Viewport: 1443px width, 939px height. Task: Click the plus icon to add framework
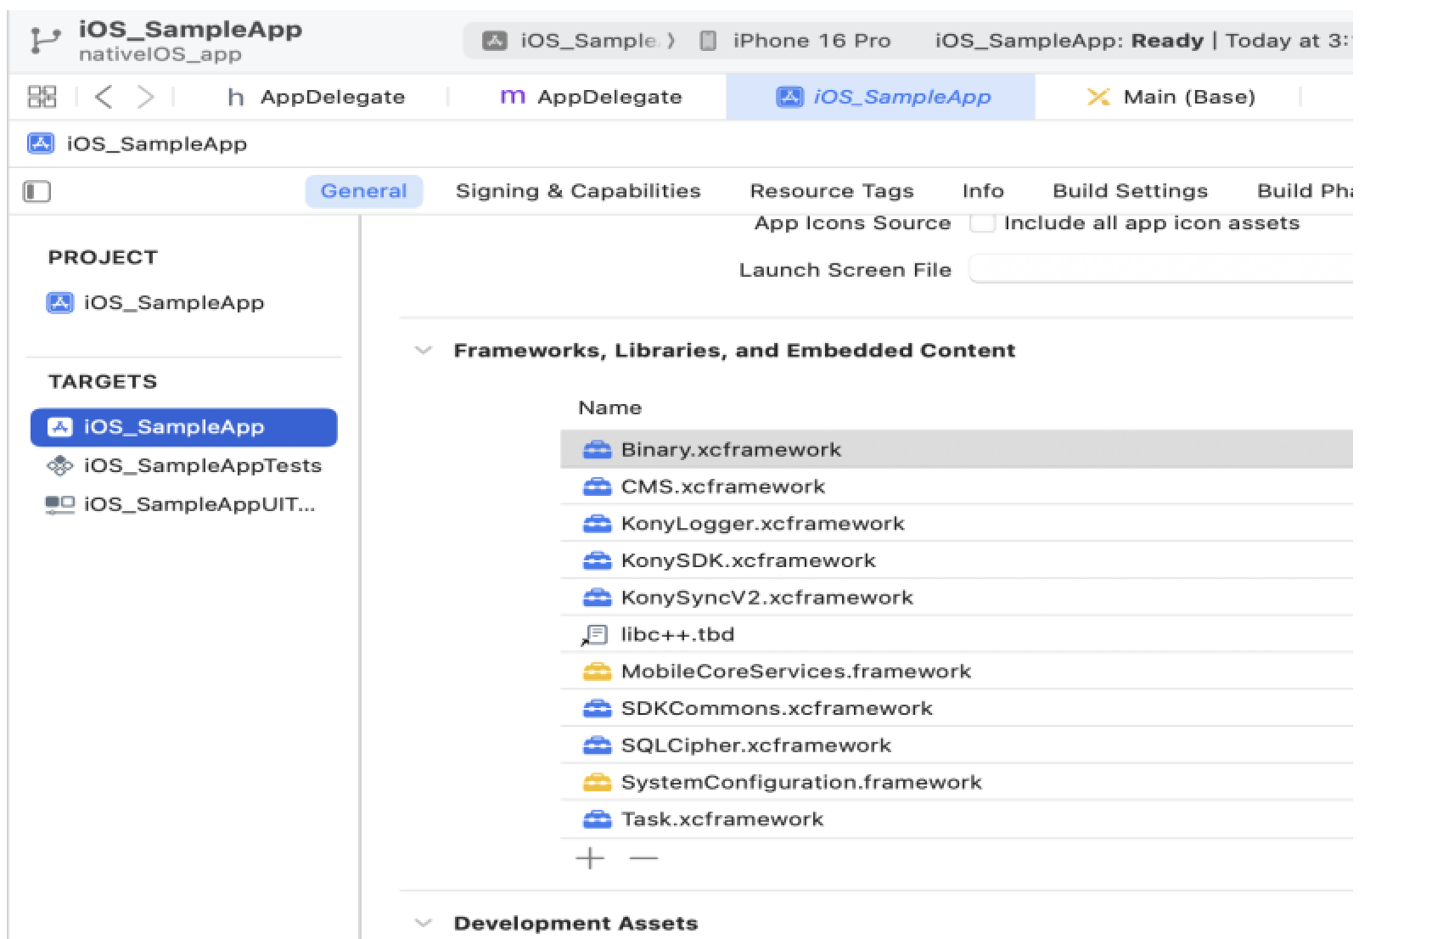(590, 858)
